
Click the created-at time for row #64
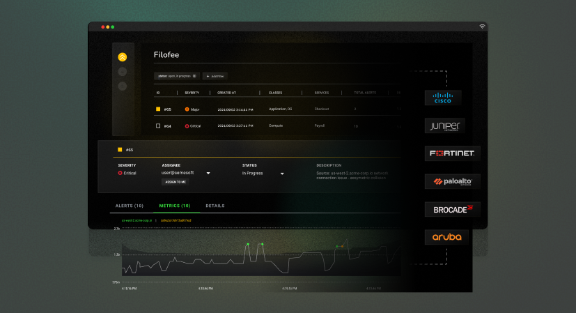235,125
